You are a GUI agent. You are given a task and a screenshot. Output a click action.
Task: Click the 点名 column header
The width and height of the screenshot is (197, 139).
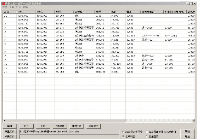[x=10, y=12]
